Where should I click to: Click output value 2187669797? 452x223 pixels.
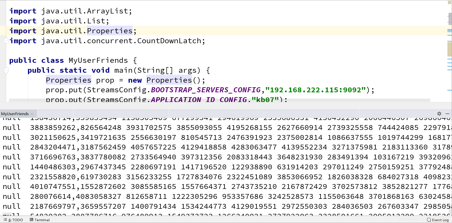(53, 206)
